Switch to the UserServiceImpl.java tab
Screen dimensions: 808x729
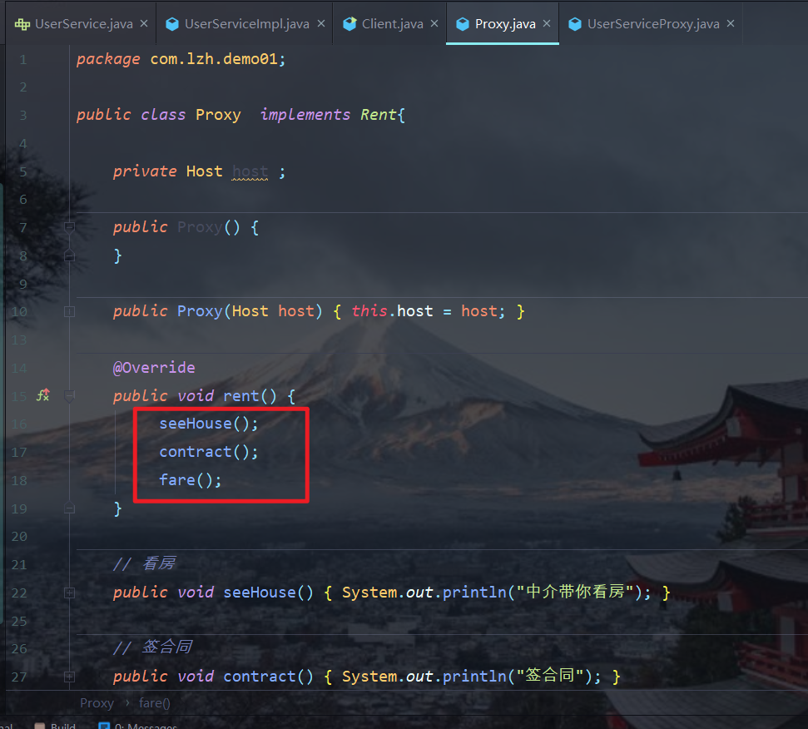coord(247,23)
